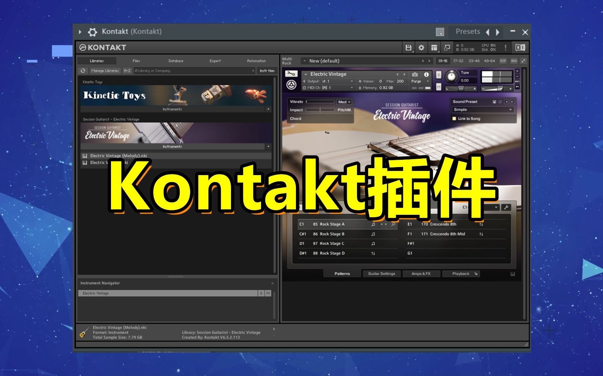
Task: Enable the Link to Song checkbox
Action: tap(454, 119)
